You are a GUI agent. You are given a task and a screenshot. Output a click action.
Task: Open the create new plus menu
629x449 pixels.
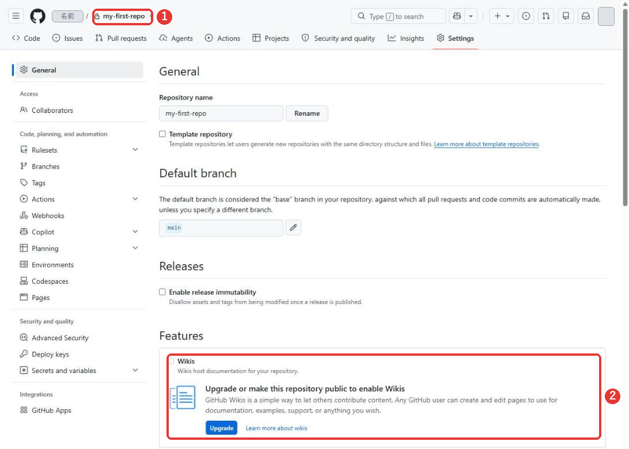[502, 16]
